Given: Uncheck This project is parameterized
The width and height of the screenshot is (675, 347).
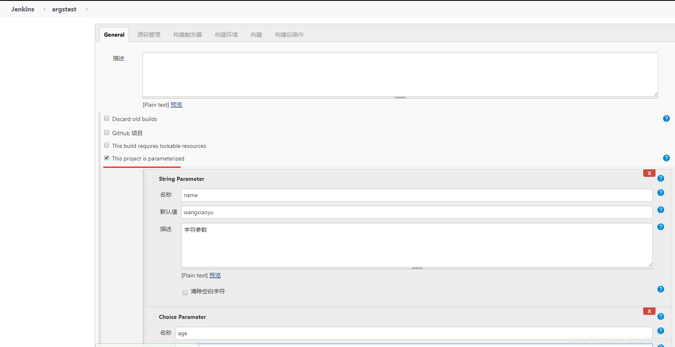Looking at the screenshot, I should 107,158.
